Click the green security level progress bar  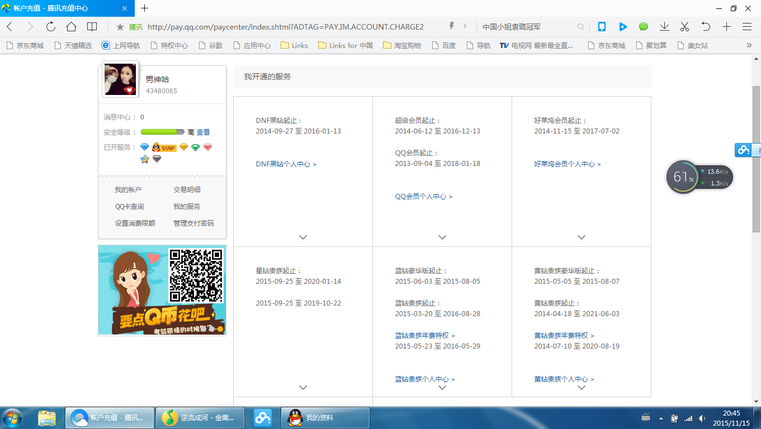click(x=163, y=132)
